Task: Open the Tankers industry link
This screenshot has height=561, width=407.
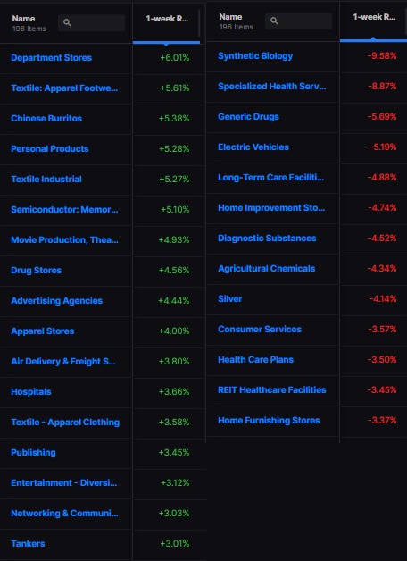Action: [28, 543]
